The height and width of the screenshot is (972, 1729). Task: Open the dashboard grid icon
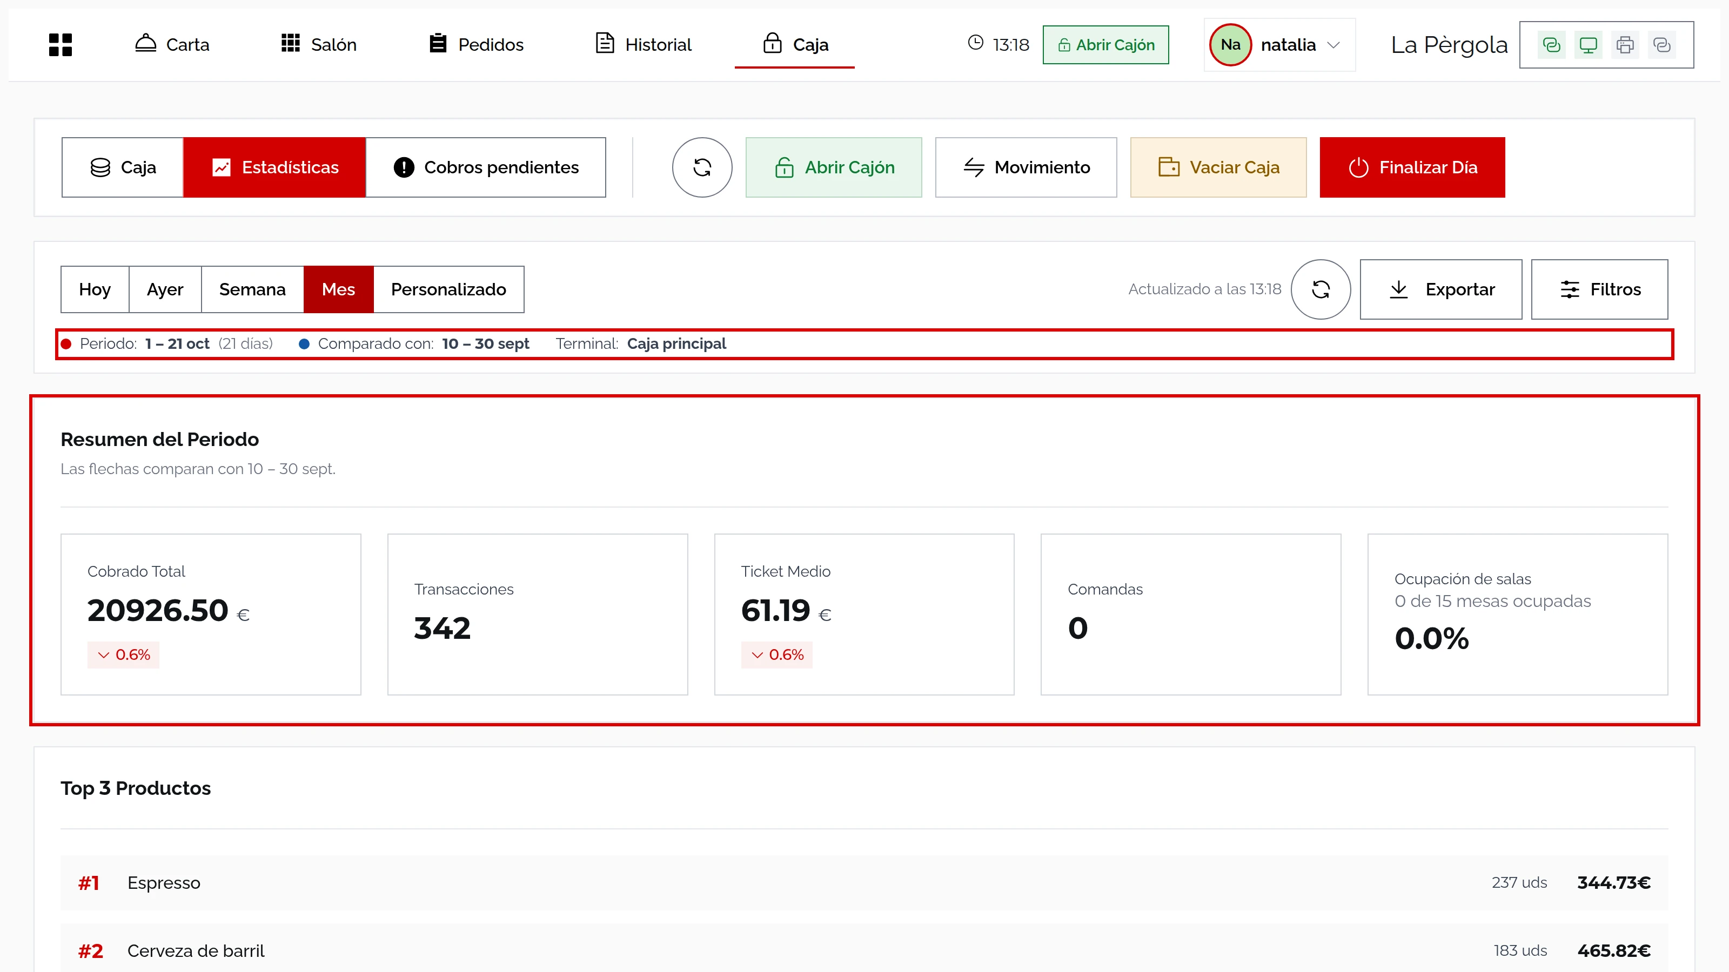[61, 45]
